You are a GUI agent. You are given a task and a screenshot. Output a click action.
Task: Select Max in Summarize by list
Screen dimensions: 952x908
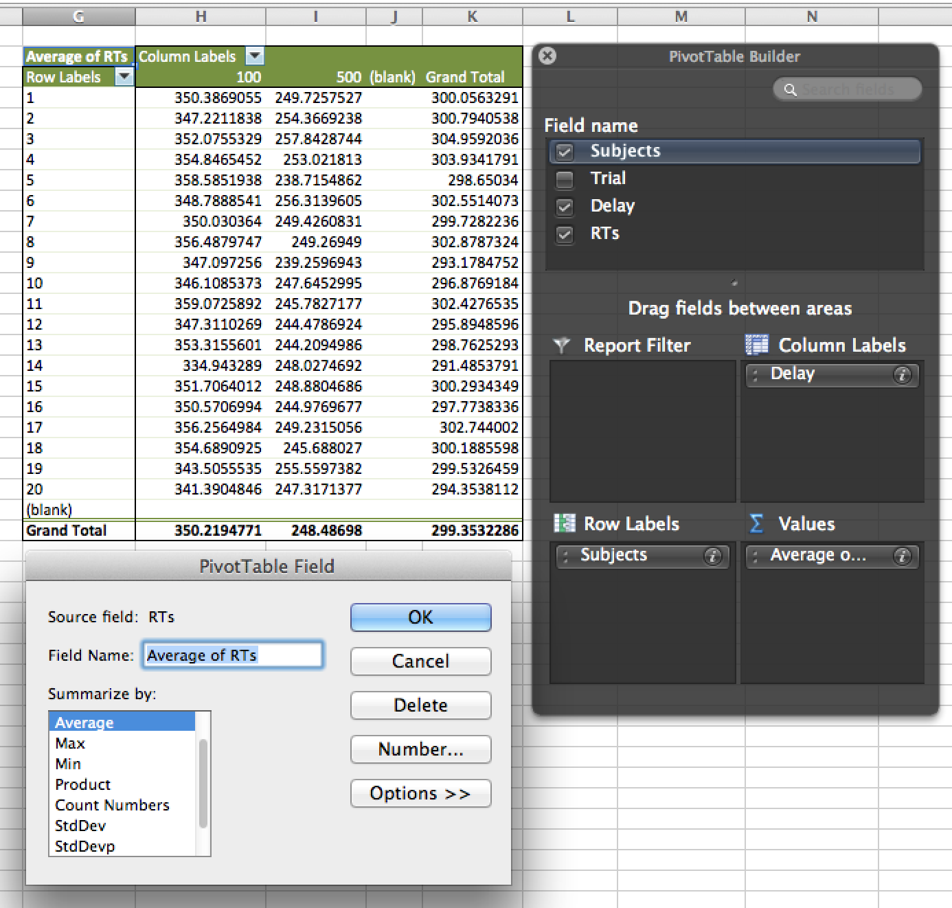point(122,743)
